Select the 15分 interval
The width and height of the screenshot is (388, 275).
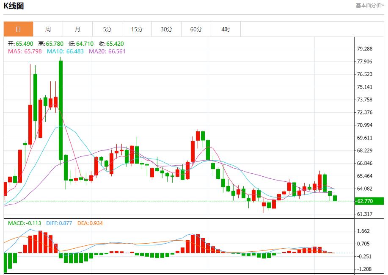(137, 29)
